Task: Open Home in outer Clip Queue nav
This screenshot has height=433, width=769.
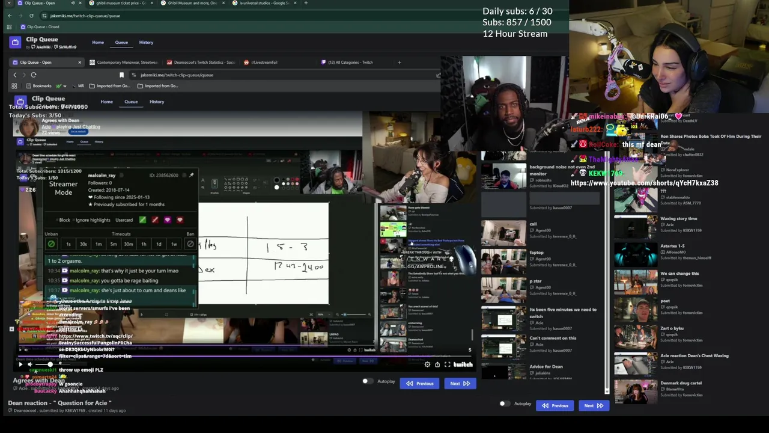Action: tap(98, 43)
